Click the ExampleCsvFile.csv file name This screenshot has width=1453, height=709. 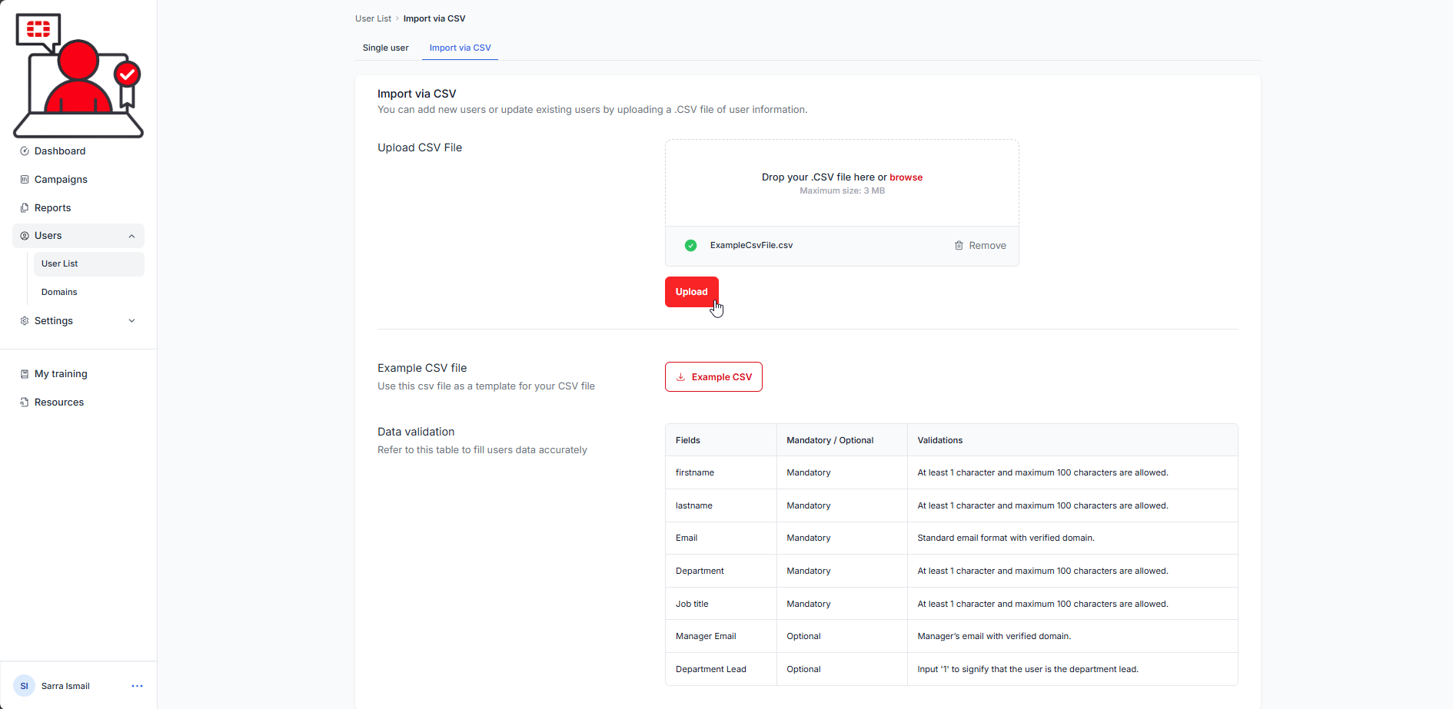tap(751, 246)
